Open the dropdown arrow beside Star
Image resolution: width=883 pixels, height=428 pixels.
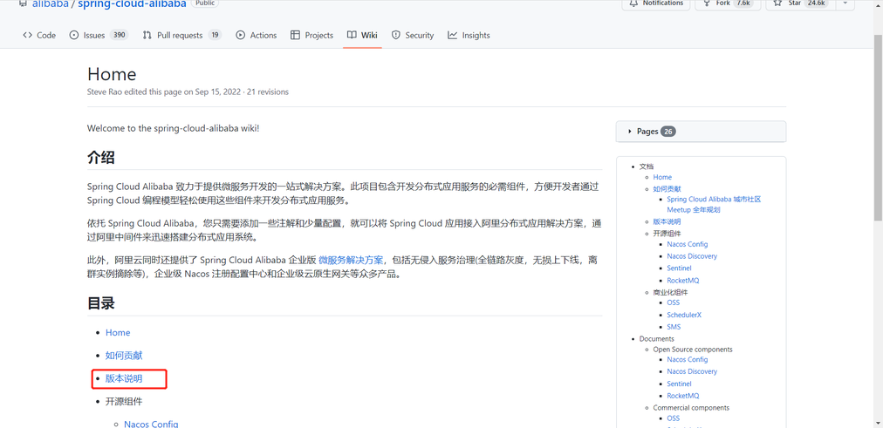pyautogui.click(x=845, y=3)
